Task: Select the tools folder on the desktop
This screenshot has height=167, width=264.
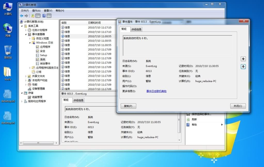Action: click(x=8, y=74)
